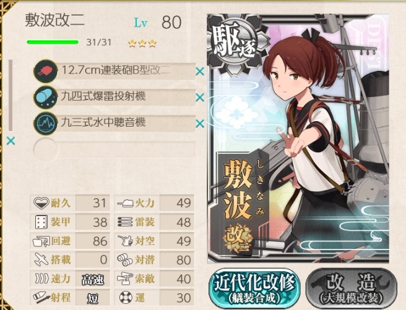Remove the 12.7cm連装砲B型改二 equipment
Image resolution: width=406 pixels, height=310 pixels.
[200, 71]
